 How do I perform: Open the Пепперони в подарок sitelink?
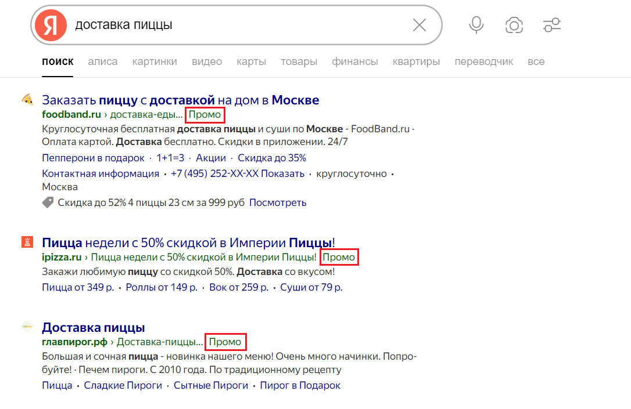click(92, 157)
